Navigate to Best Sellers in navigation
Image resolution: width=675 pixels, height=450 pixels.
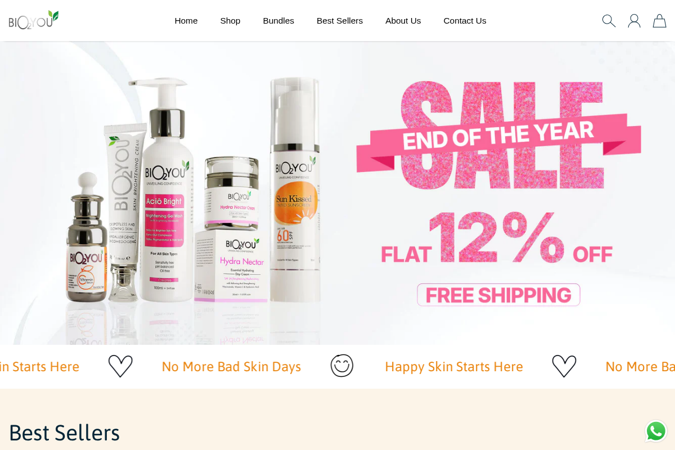(x=340, y=21)
